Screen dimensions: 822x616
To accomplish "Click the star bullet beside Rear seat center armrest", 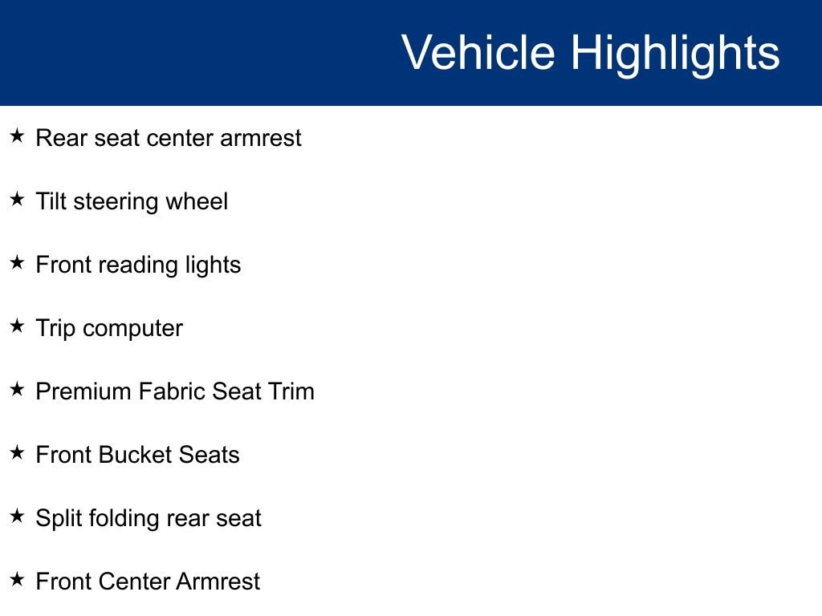I will 18,136.
